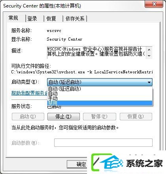Viewport: 166px width, 174px height.
Task: Click the 停止(T) button
Action: (64, 116)
